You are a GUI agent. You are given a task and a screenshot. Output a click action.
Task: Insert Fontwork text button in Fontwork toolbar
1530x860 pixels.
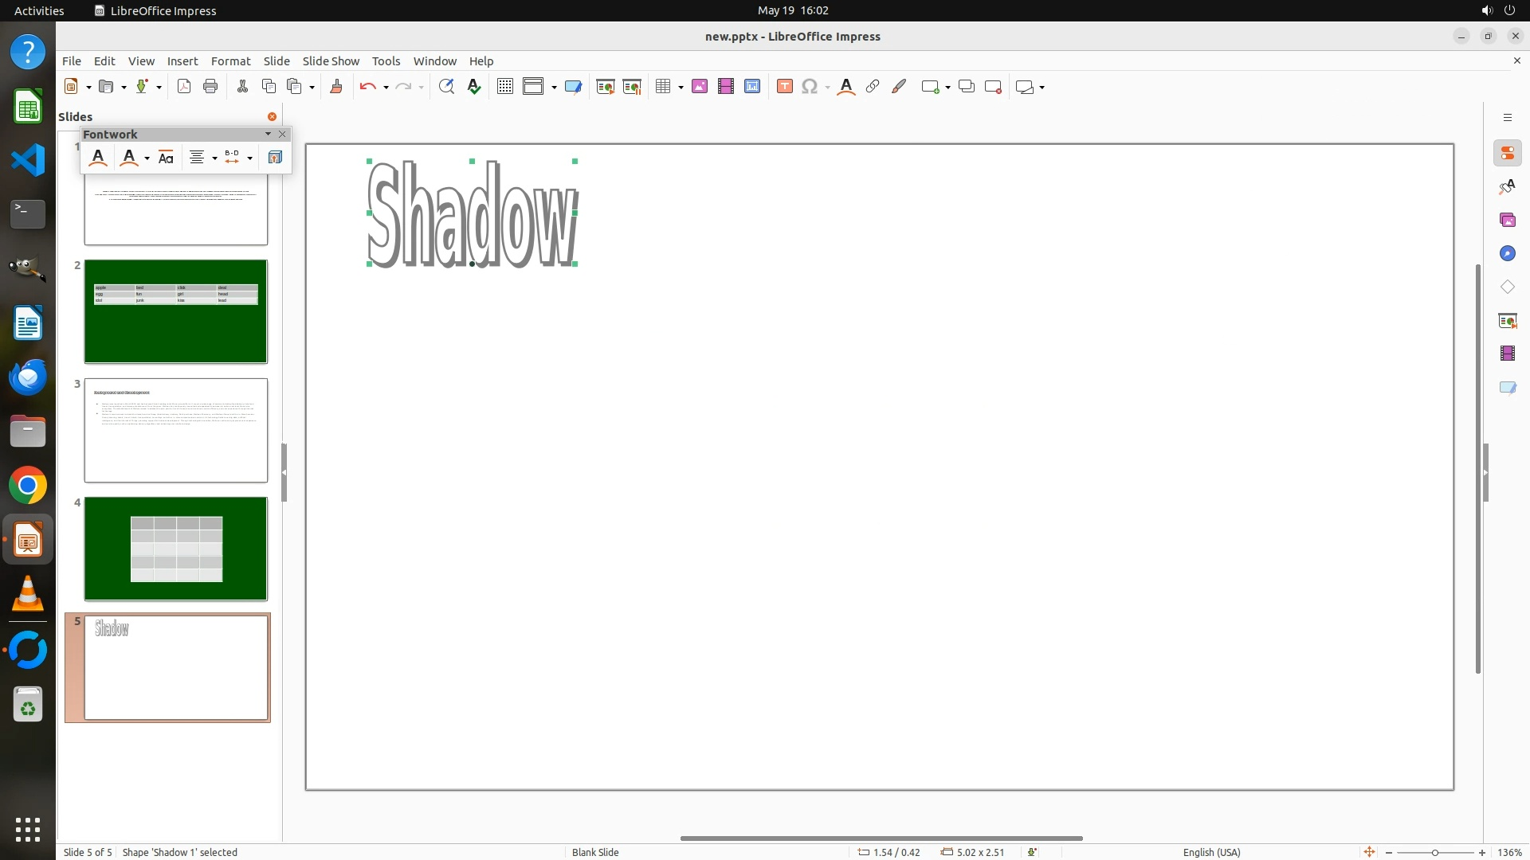pos(98,158)
